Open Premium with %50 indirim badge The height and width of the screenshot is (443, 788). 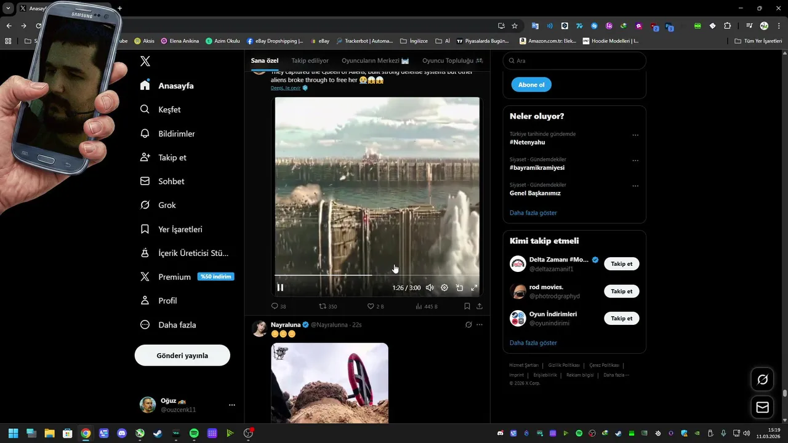pos(187,277)
